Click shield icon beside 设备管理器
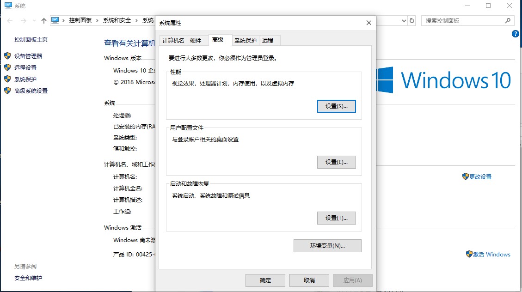Screen dimensions: 522x292 7,55
